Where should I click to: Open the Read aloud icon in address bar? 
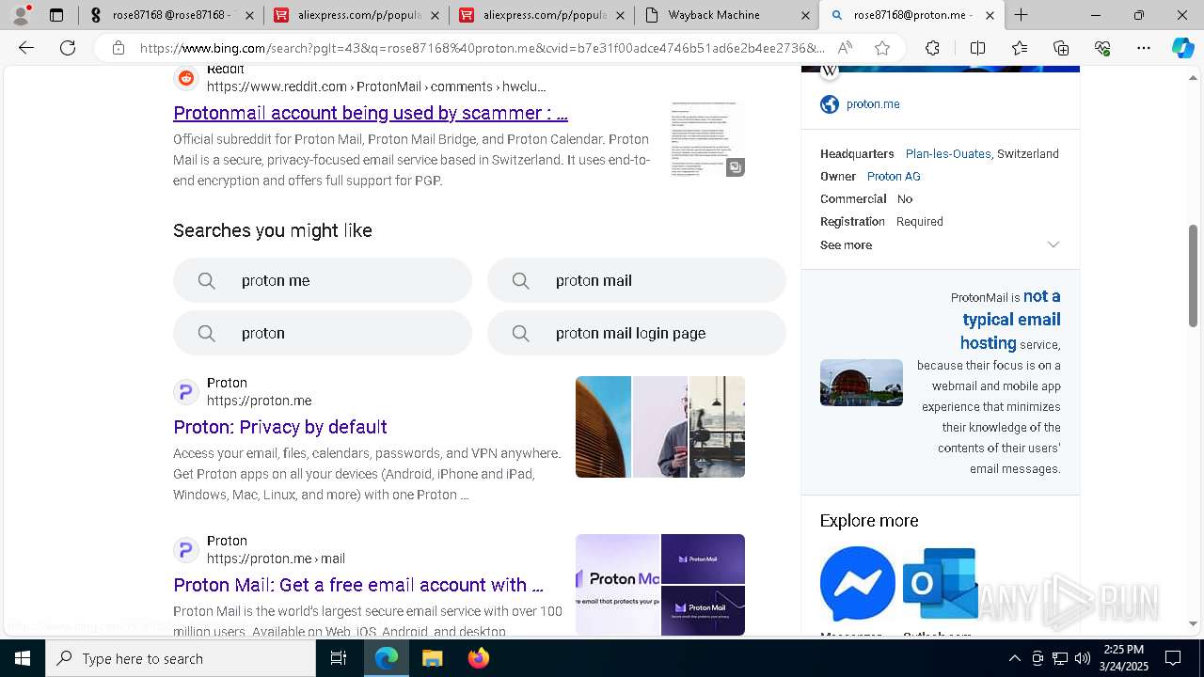tap(845, 48)
